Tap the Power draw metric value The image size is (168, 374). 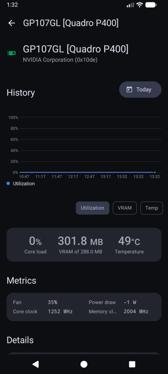pyautogui.click(x=130, y=302)
